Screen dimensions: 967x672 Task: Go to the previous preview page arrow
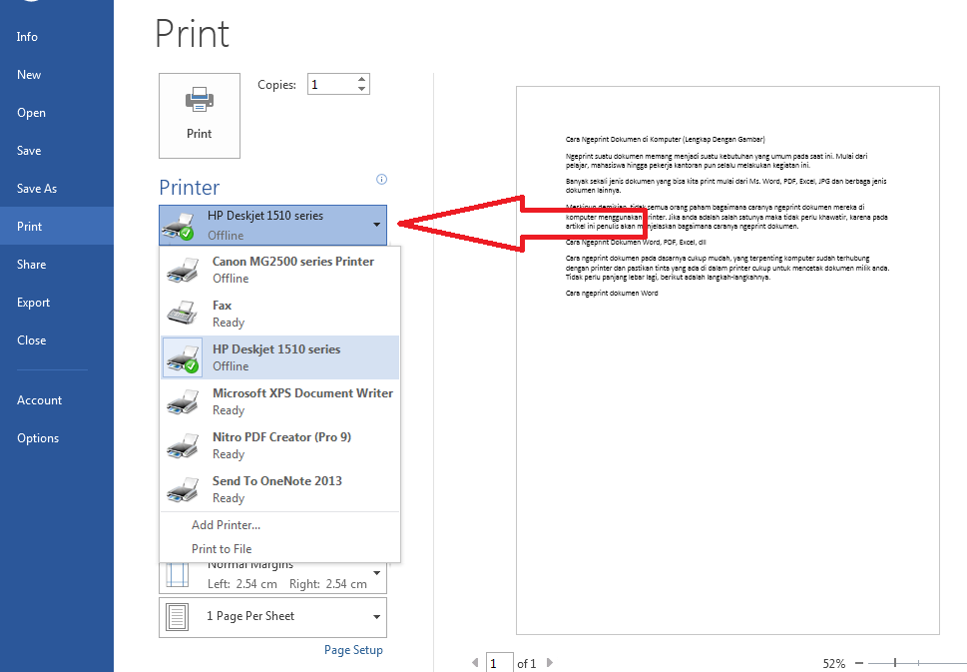[475, 663]
